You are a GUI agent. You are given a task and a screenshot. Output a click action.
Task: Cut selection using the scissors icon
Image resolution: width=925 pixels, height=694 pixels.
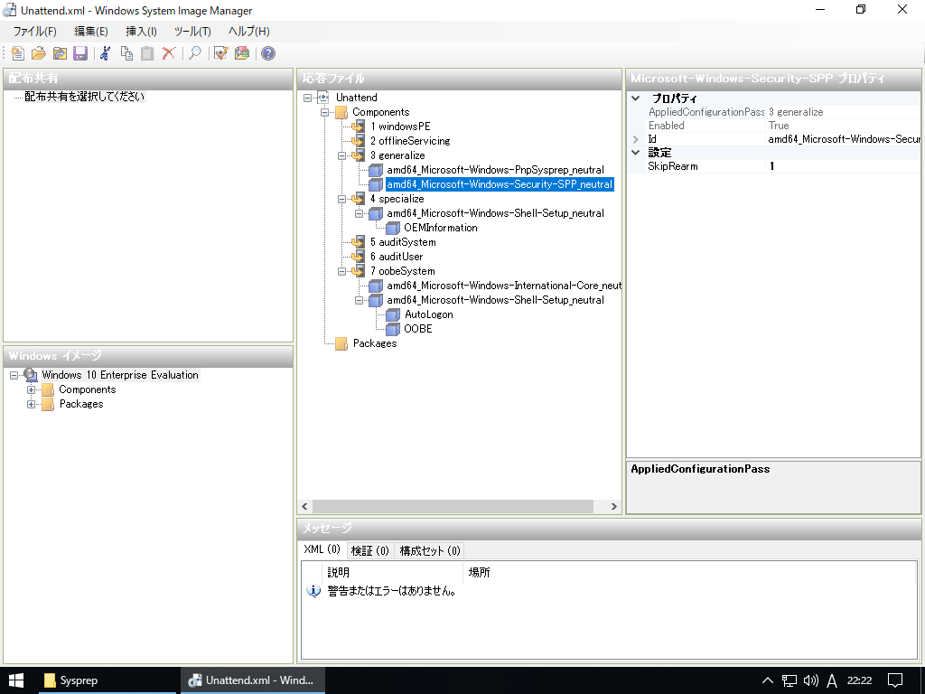[106, 53]
